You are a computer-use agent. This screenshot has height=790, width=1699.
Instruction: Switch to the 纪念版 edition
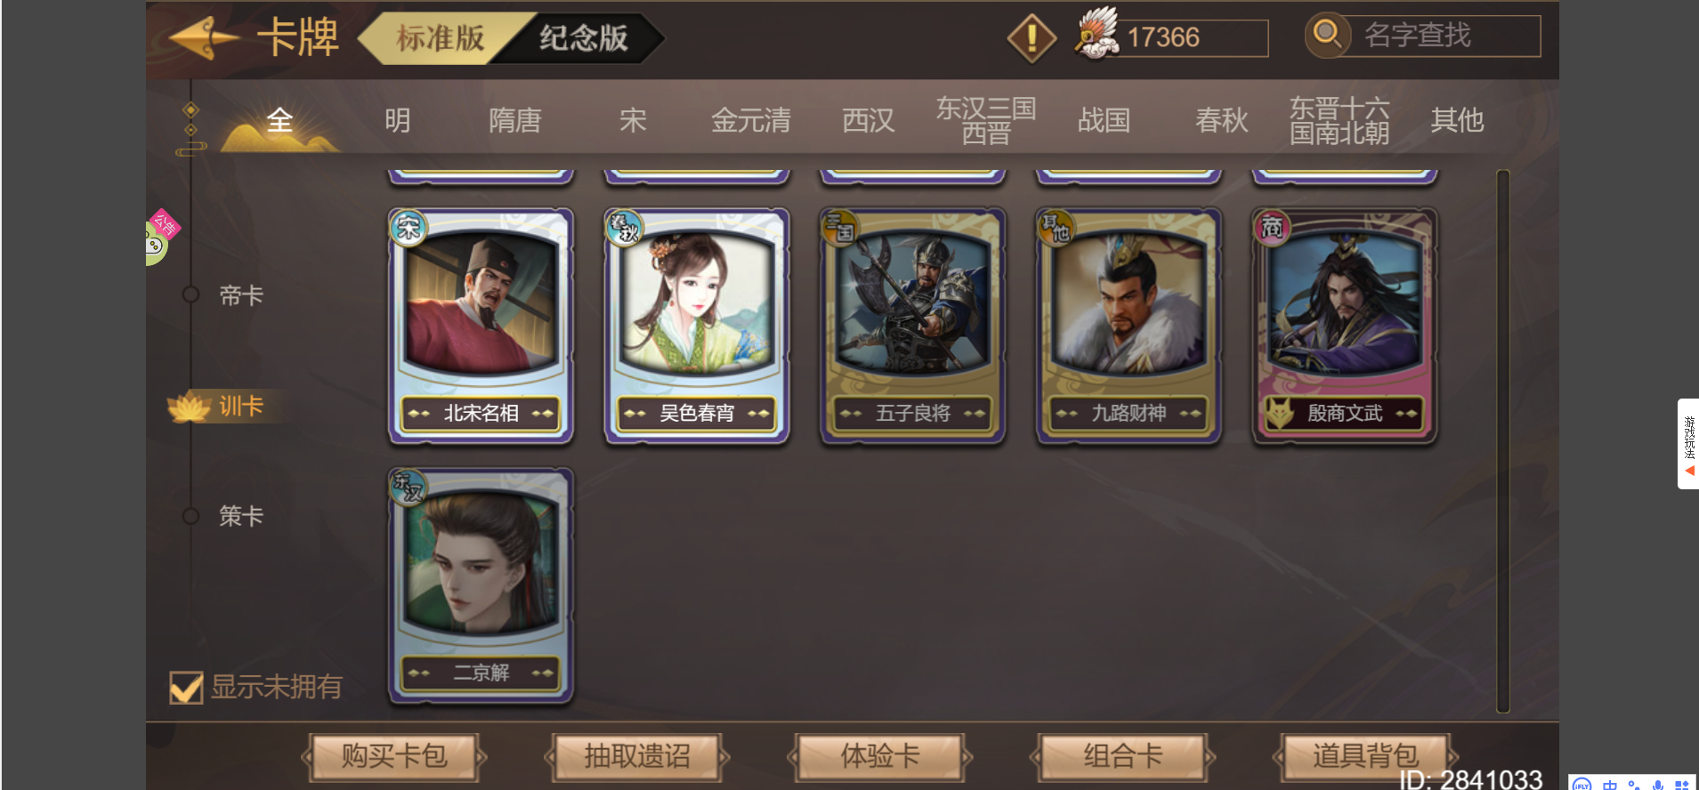point(584,38)
